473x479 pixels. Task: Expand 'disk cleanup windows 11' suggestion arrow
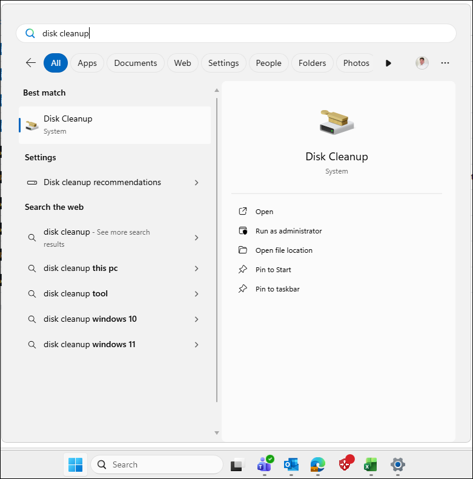(x=196, y=345)
